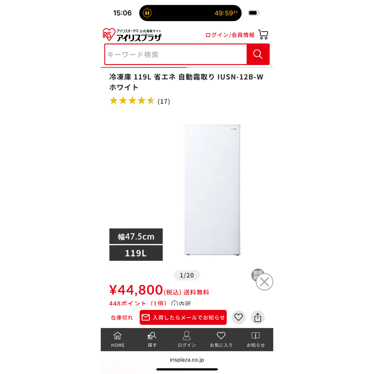The width and height of the screenshot is (374, 374).
Task: Close the floating overlay with X button
Action: pos(264,282)
